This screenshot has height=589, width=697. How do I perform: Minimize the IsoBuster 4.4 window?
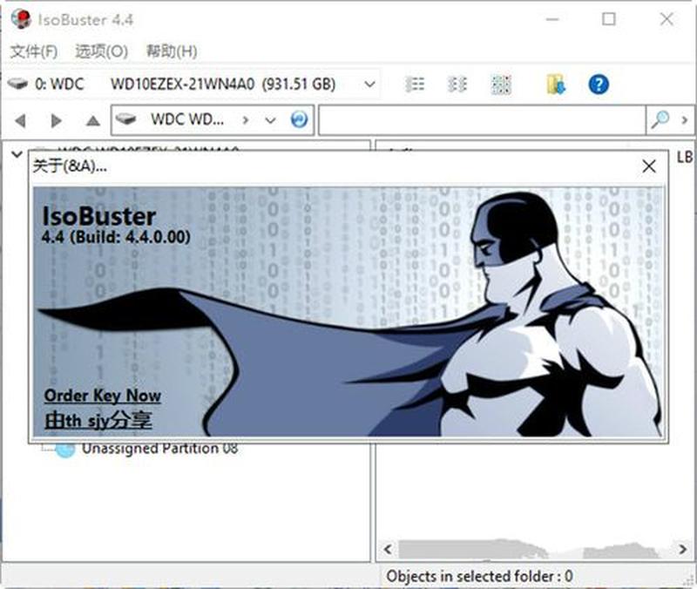tap(552, 19)
